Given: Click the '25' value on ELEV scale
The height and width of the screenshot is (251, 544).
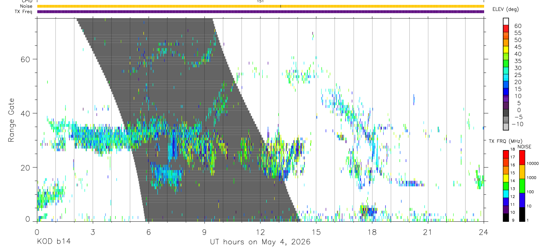Looking at the screenshot, I should point(518,75).
